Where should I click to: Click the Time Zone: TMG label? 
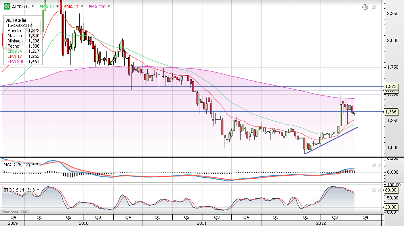[x=15, y=212]
